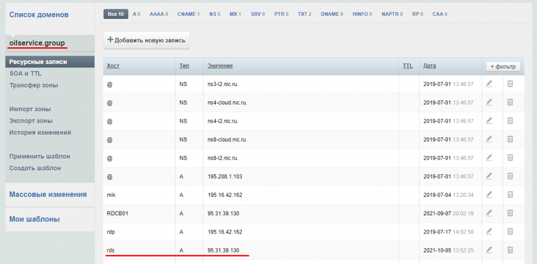Screen dimensions: 537x264
Task: Open SOA и TTL settings
Action: pos(26,73)
